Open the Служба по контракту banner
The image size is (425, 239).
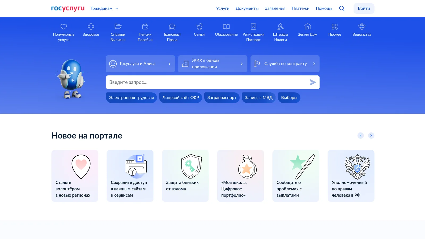point(285,64)
